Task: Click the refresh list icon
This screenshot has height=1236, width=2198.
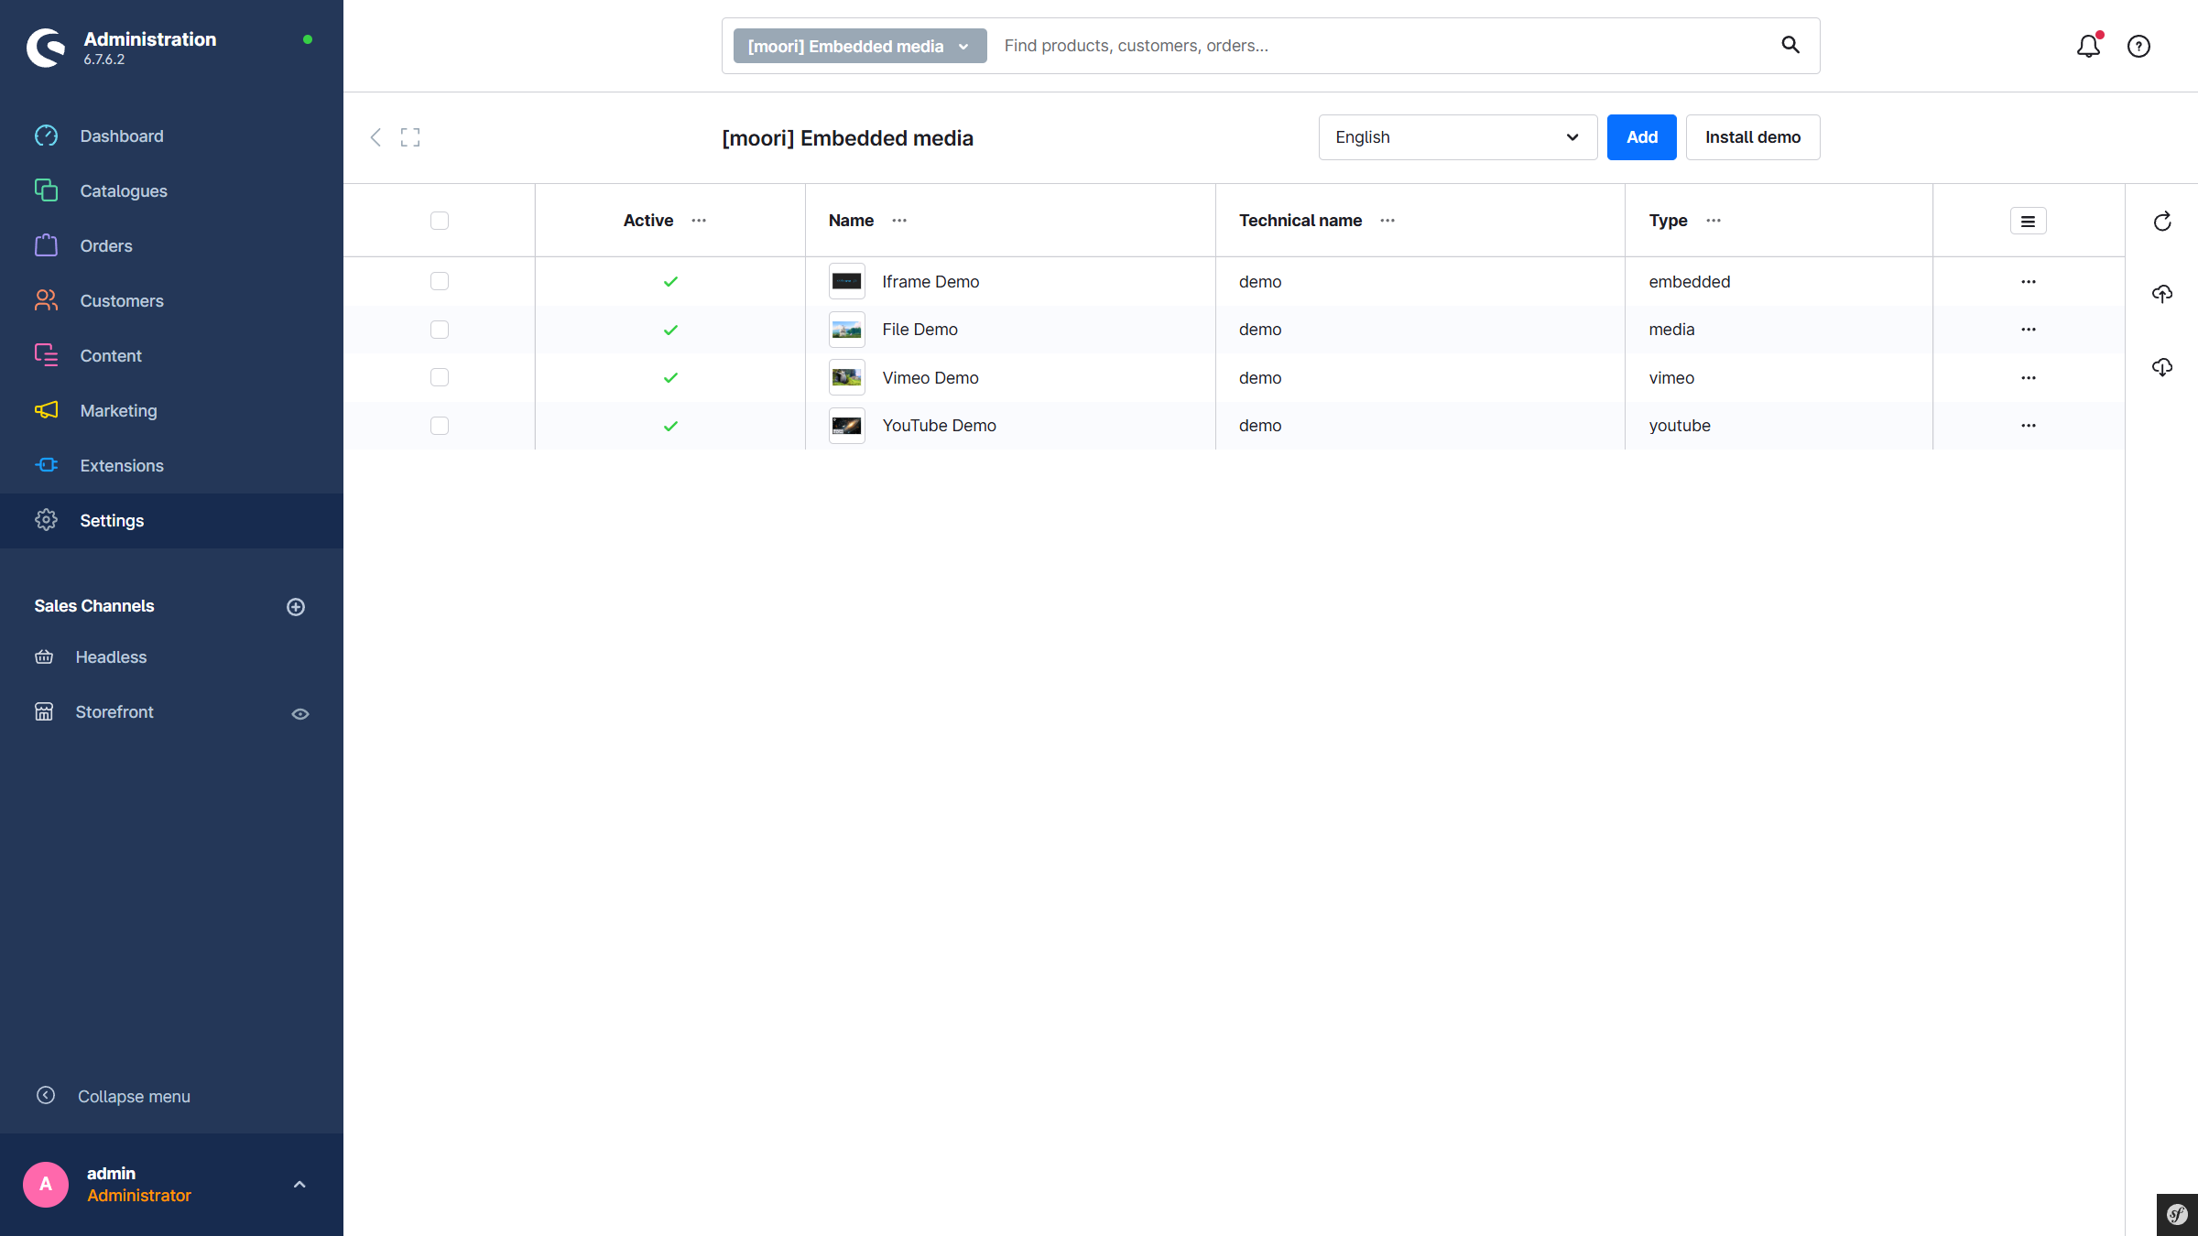Action: (x=2162, y=222)
